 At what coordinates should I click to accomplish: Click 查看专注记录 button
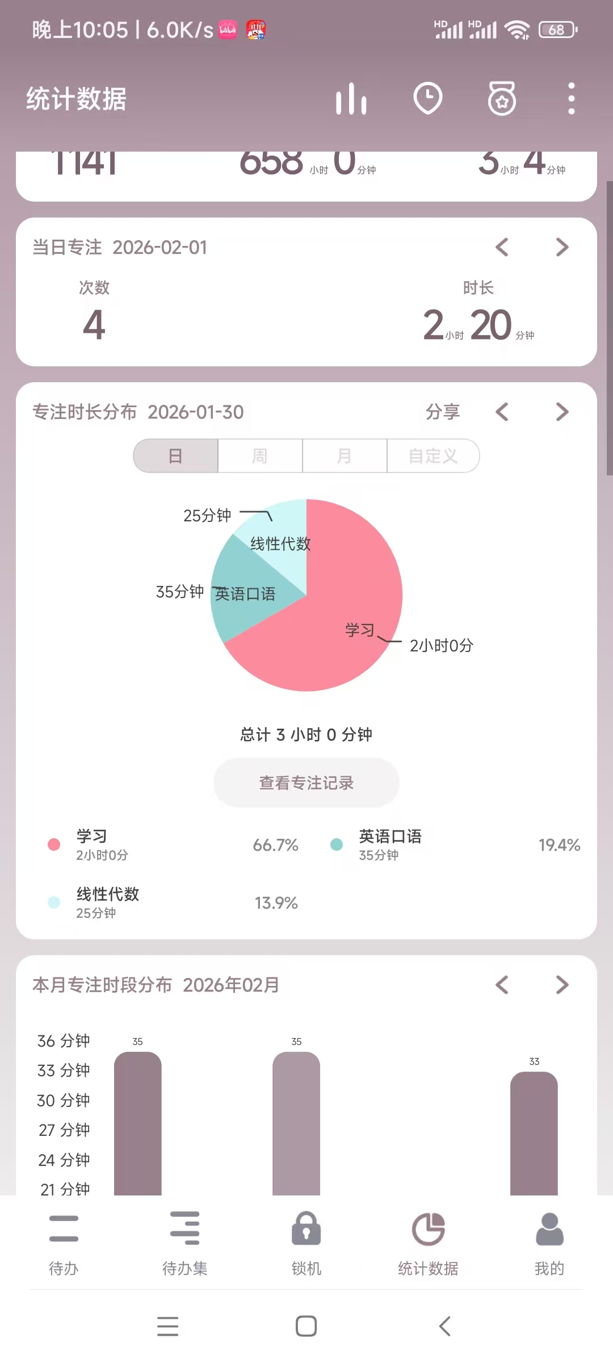click(x=306, y=783)
